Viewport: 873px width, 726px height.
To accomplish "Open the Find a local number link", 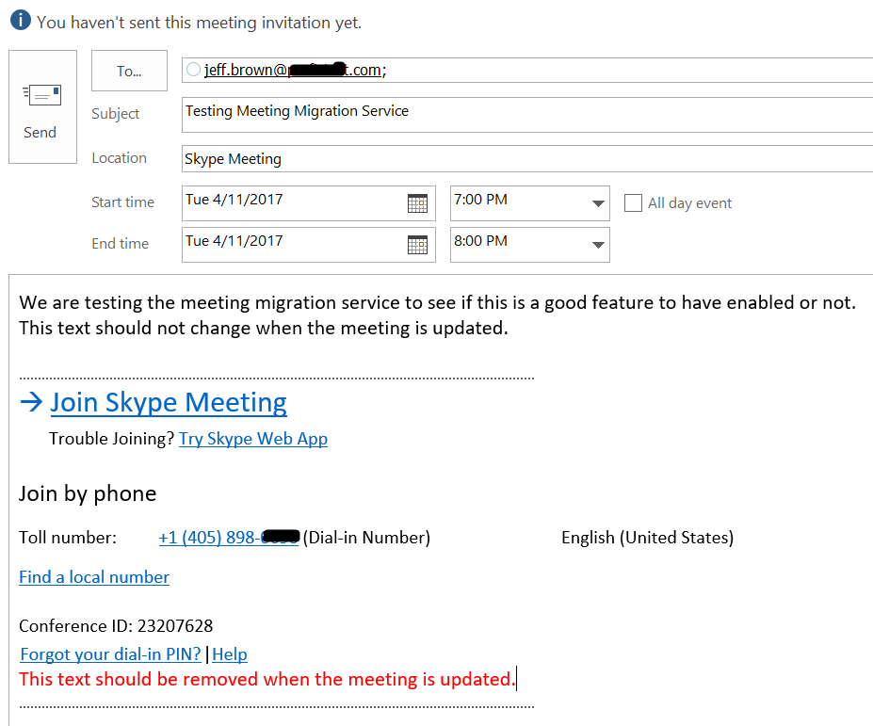I will [x=94, y=577].
